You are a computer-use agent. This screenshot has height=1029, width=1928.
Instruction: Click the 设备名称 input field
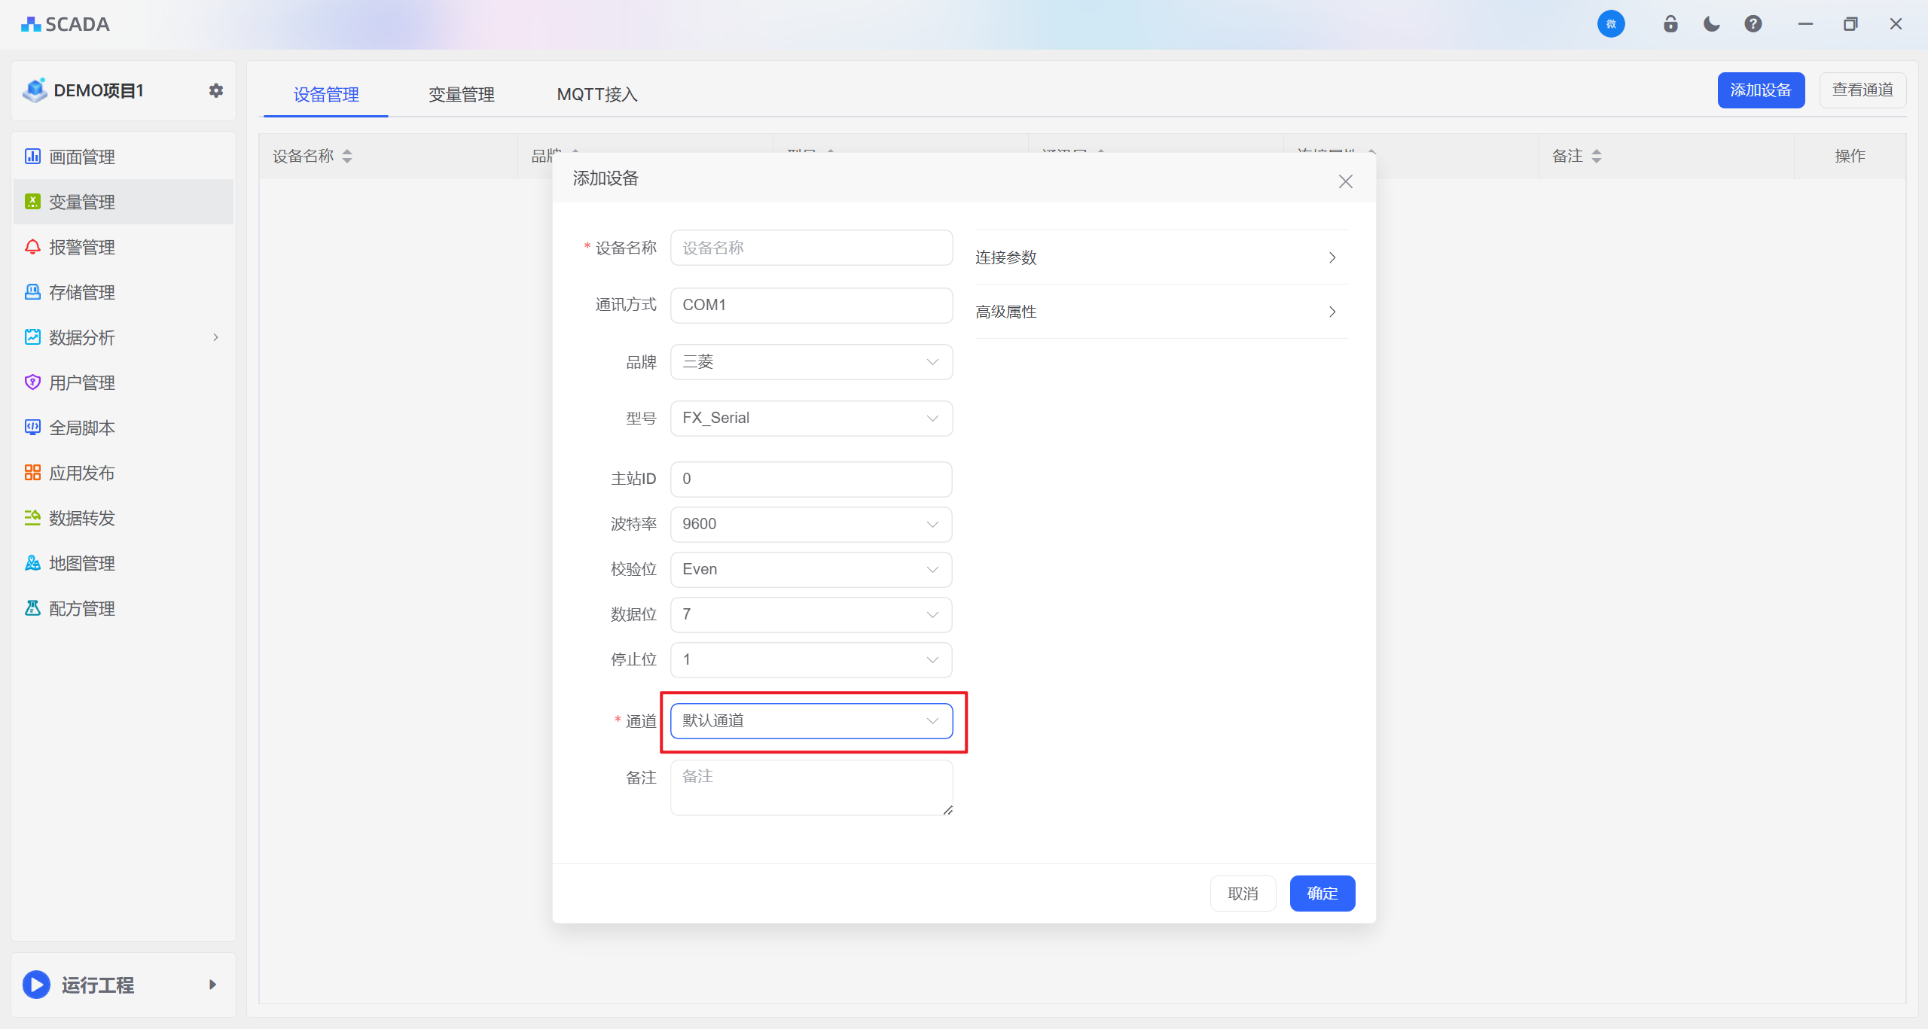click(811, 248)
